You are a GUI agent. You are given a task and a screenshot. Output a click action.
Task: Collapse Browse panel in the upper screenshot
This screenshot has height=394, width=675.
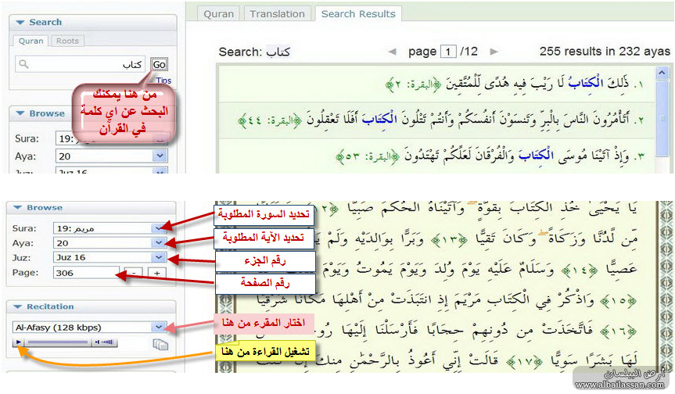pyautogui.click(x=20, y=113)
